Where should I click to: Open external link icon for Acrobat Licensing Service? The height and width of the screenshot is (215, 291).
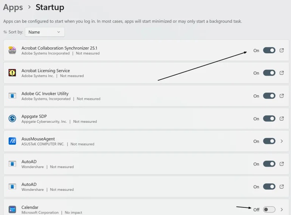282,73
